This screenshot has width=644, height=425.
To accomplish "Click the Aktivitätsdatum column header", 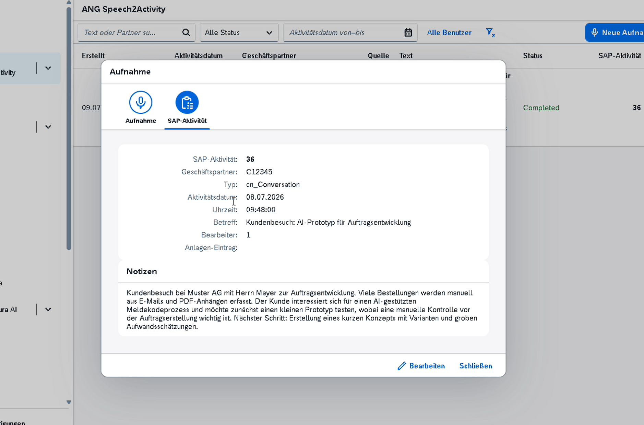I will point(199,55).
